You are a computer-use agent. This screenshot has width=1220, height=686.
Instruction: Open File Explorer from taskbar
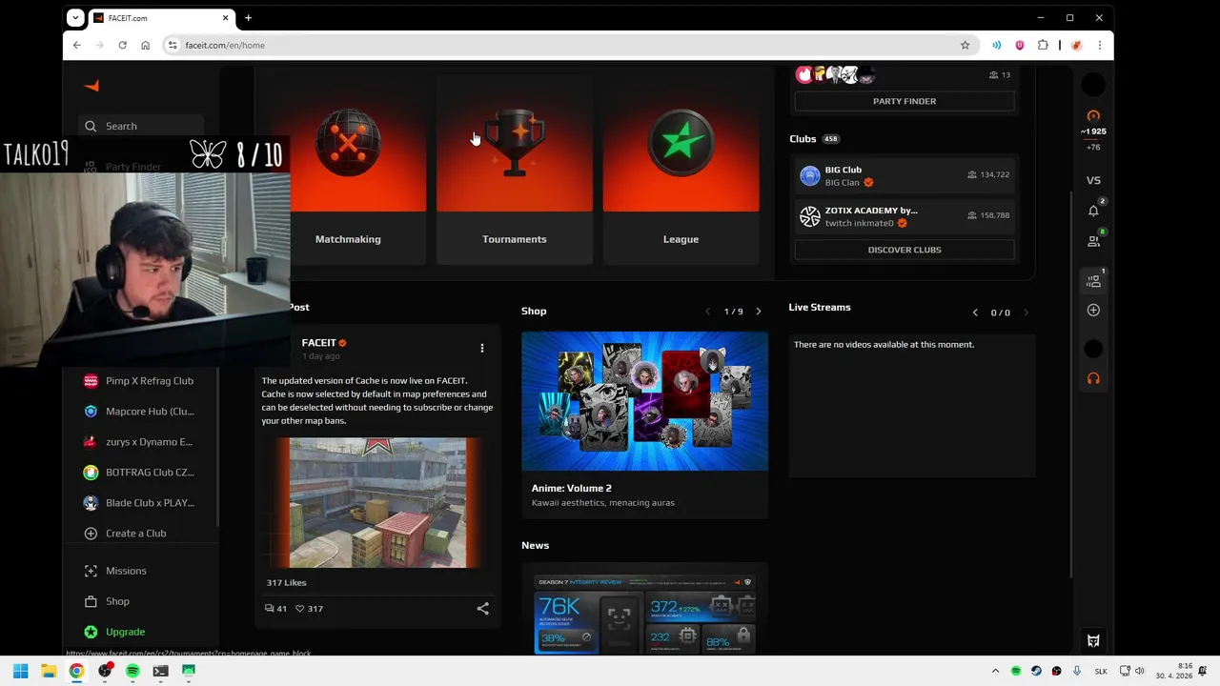point(49,671)
